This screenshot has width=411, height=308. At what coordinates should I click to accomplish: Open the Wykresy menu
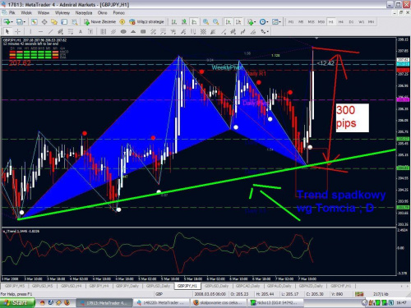click(x=62, y=12)
